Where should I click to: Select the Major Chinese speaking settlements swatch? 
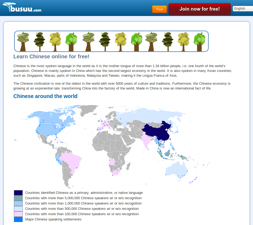click(x=18, y=219)
